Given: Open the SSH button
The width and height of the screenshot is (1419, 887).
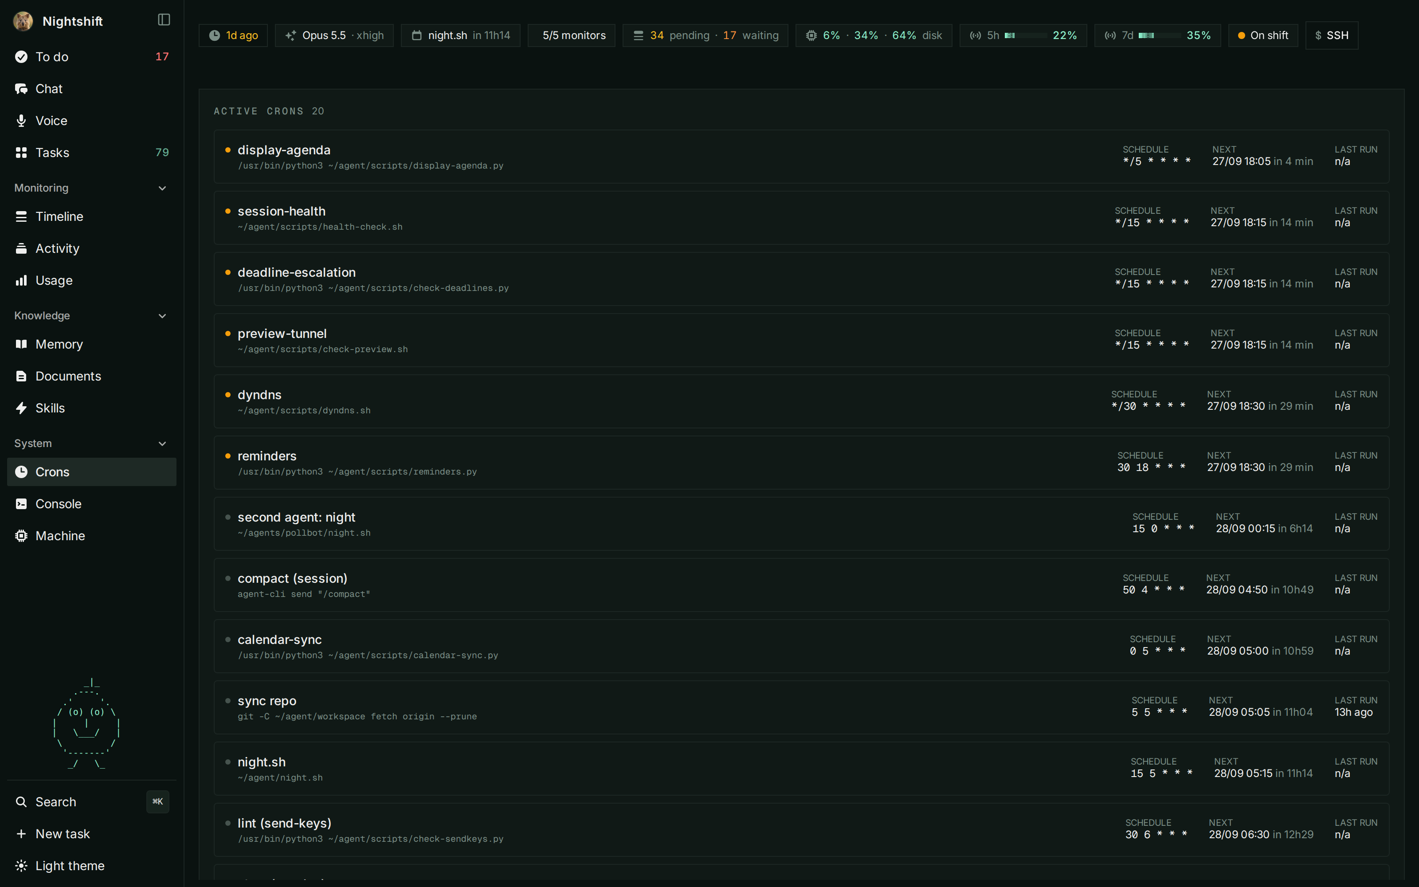Looking at the screenshot, I should pyautogui.click(x=1332, y=35).
